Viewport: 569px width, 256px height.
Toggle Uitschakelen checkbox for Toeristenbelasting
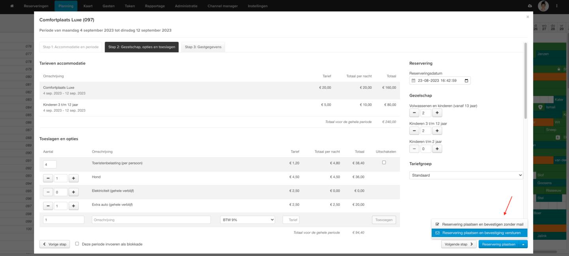tap(384, 163)
